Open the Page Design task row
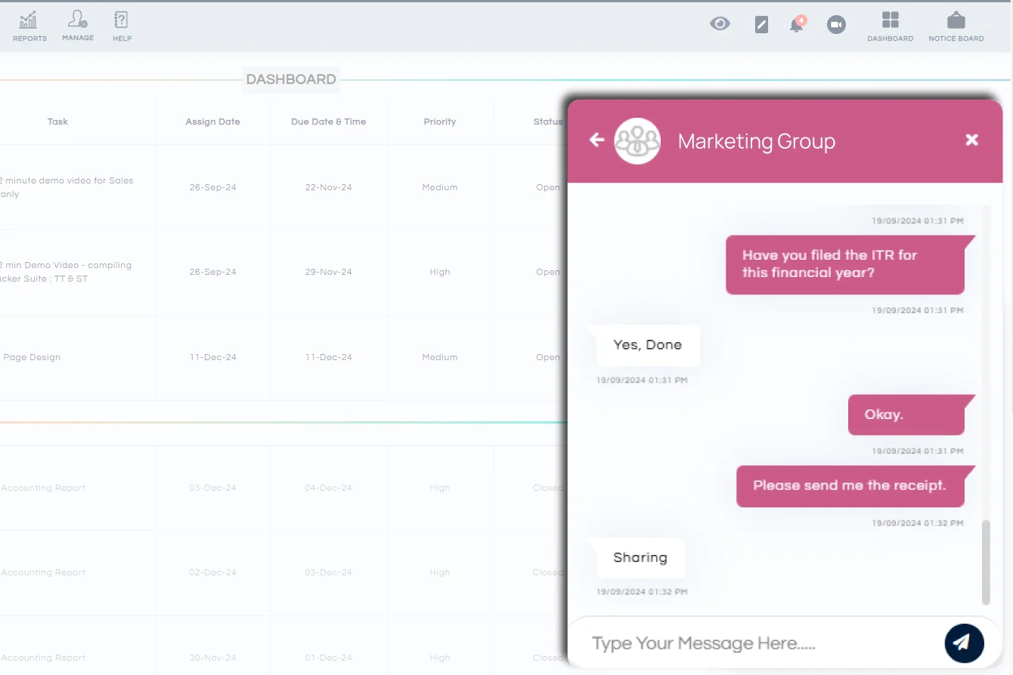Viewport: 1013px width, 675px height. click(32, 357)
